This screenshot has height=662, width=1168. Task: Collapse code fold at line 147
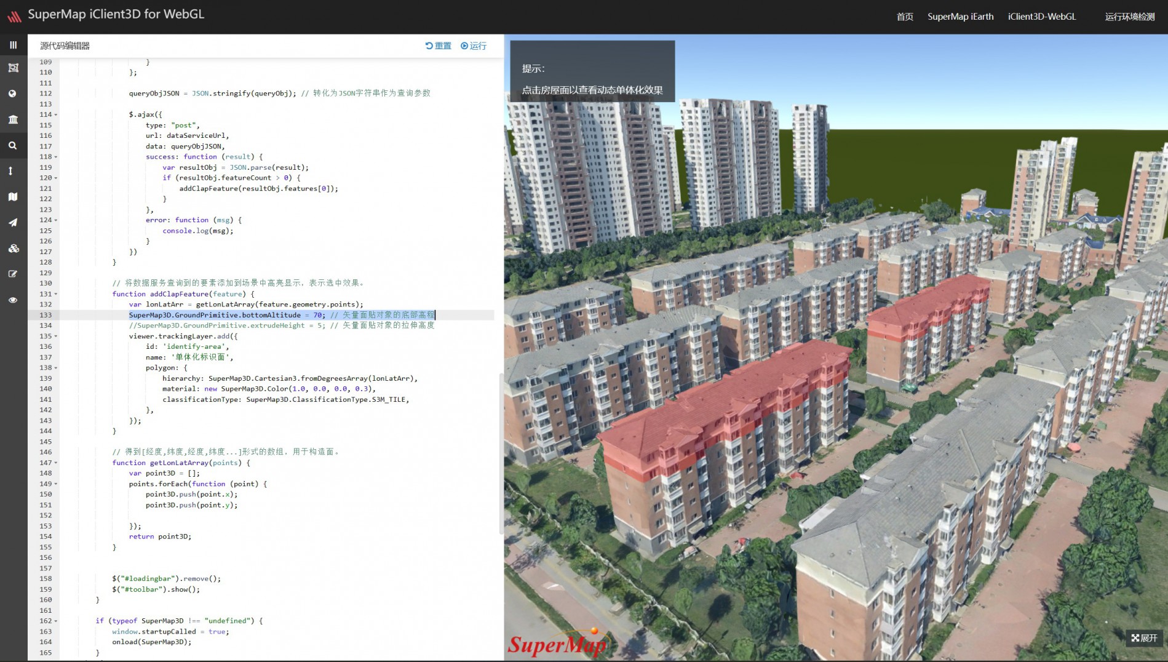tap(56, 463)
